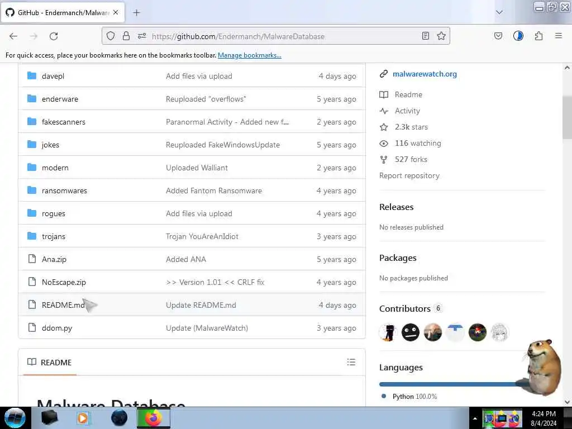Toggle reader view icon in the address bar
The height and width of the screenshot is (429, 572).
coord(425,36)
